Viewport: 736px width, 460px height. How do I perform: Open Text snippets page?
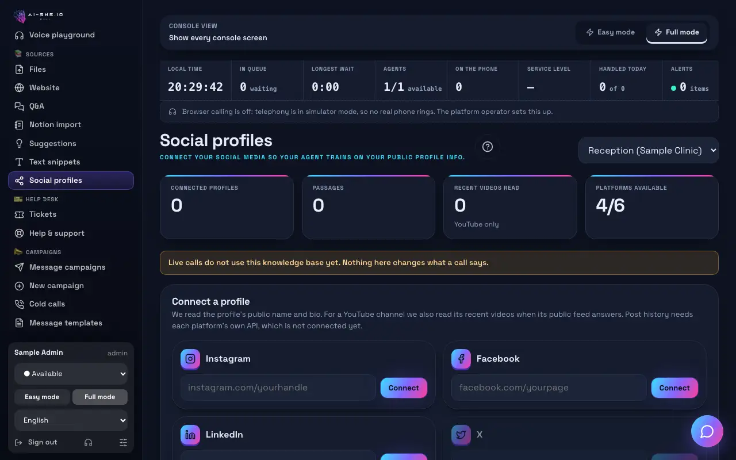tap(71, 162)
